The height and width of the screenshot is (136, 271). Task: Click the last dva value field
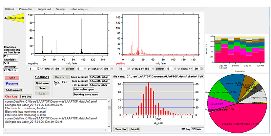197,129
